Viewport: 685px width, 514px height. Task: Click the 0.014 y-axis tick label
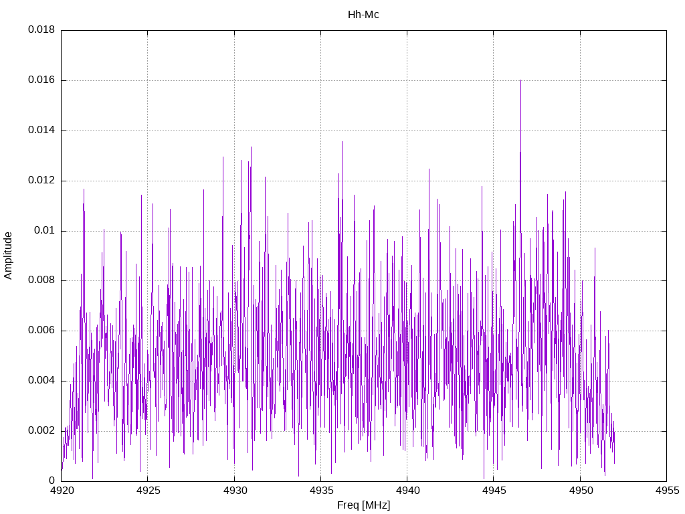41,131
